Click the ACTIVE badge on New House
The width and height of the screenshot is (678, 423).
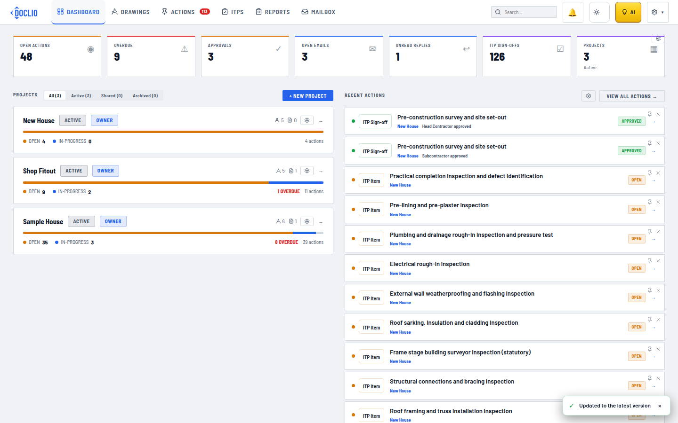[73, 120]
